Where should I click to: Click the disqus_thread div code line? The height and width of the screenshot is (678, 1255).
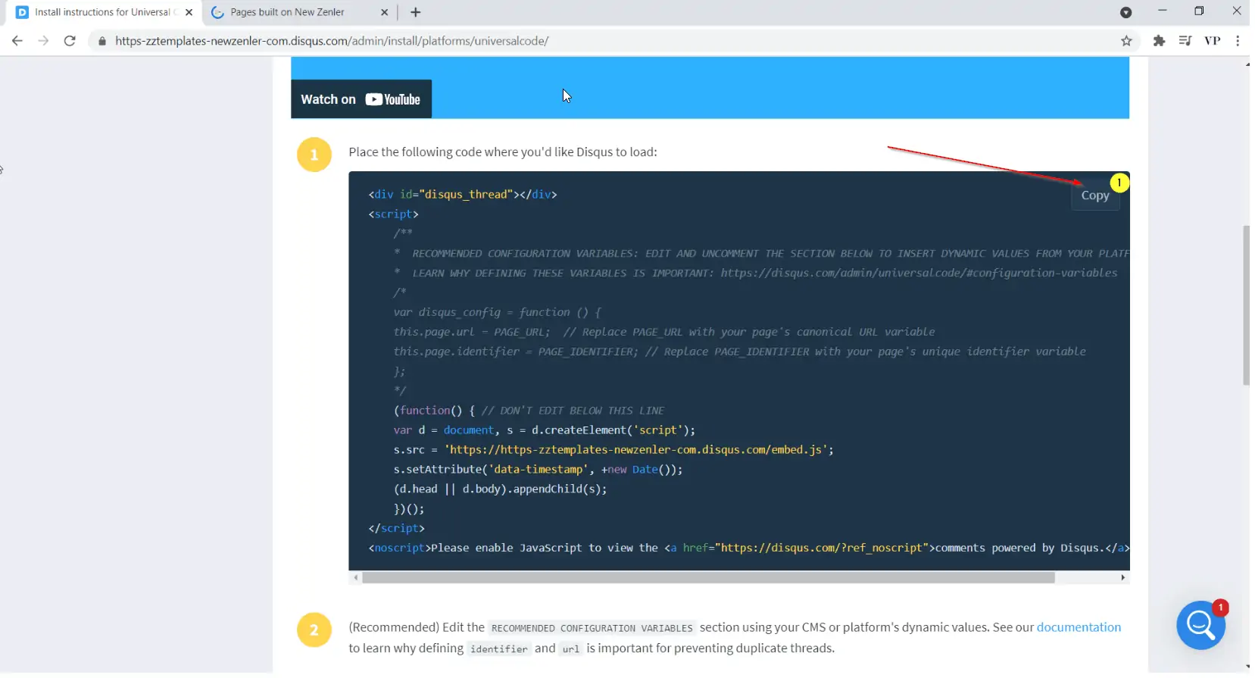(x=463, y=195)
